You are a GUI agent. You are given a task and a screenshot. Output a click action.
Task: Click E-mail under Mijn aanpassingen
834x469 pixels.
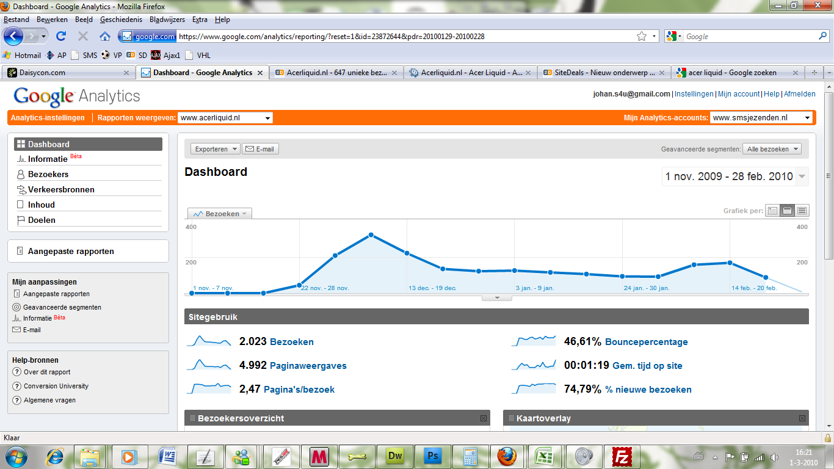click(x=32, y=330)
